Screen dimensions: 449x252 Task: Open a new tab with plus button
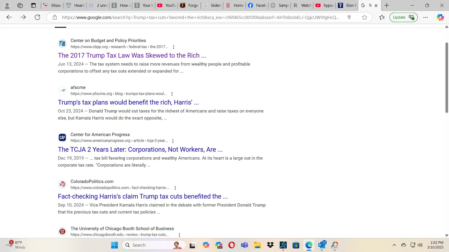click(x=387, y=5)
